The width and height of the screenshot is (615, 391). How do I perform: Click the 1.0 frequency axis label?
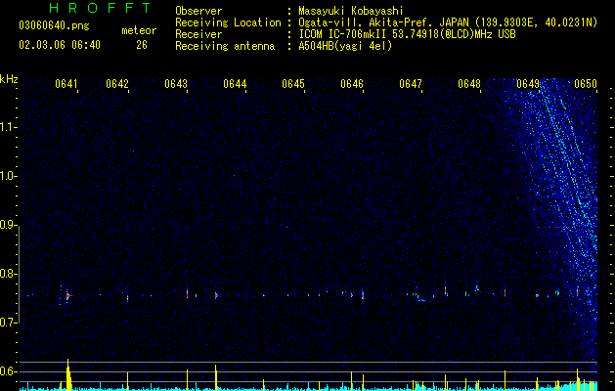(7, 176)
